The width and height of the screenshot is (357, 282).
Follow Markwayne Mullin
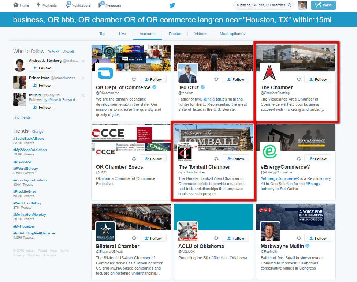tap(318, 238)
